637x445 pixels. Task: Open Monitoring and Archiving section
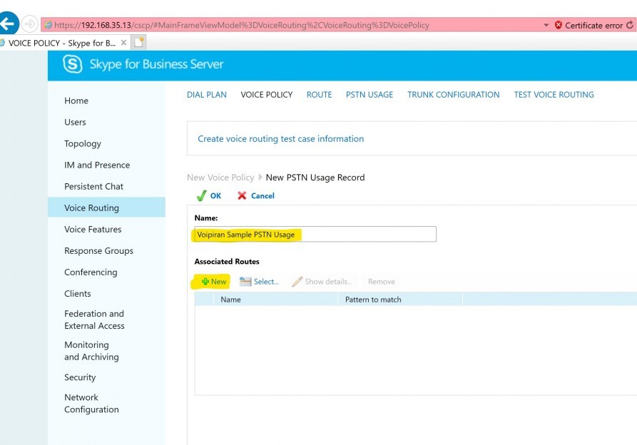91,351
